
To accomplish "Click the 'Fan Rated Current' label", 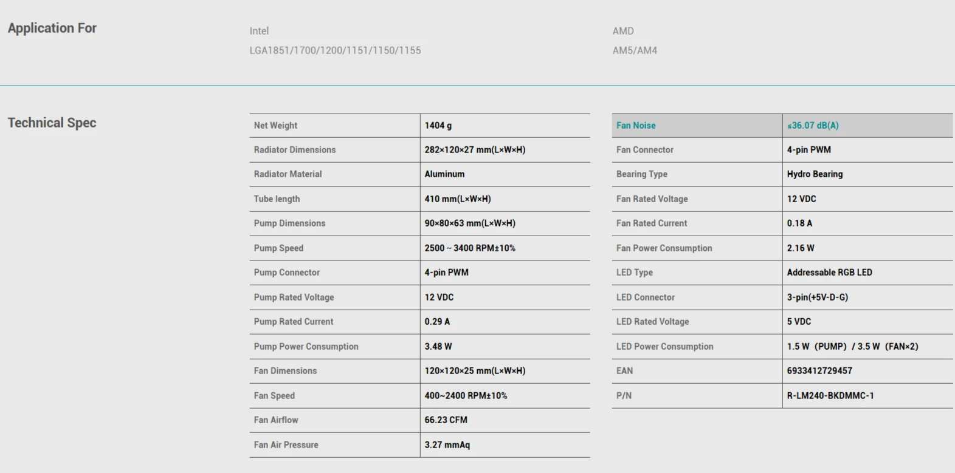I will click(x=652, y=223).
